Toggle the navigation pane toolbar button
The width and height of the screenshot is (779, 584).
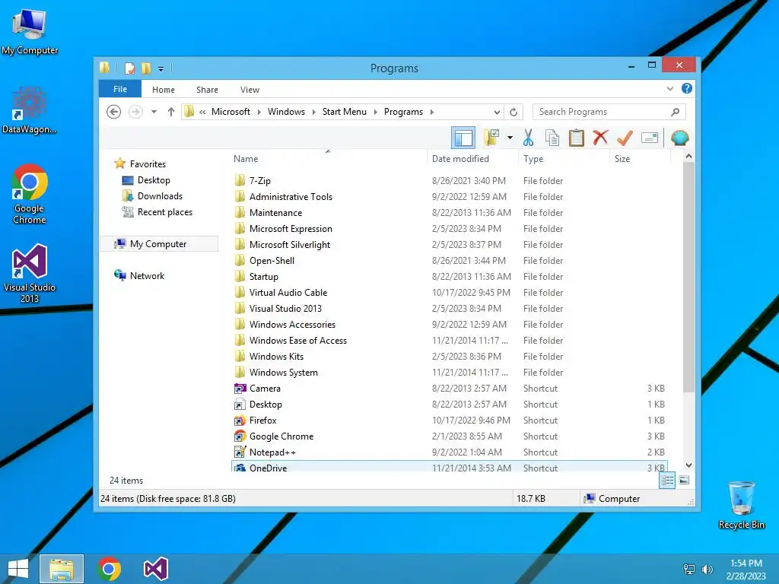coord(463,138)
